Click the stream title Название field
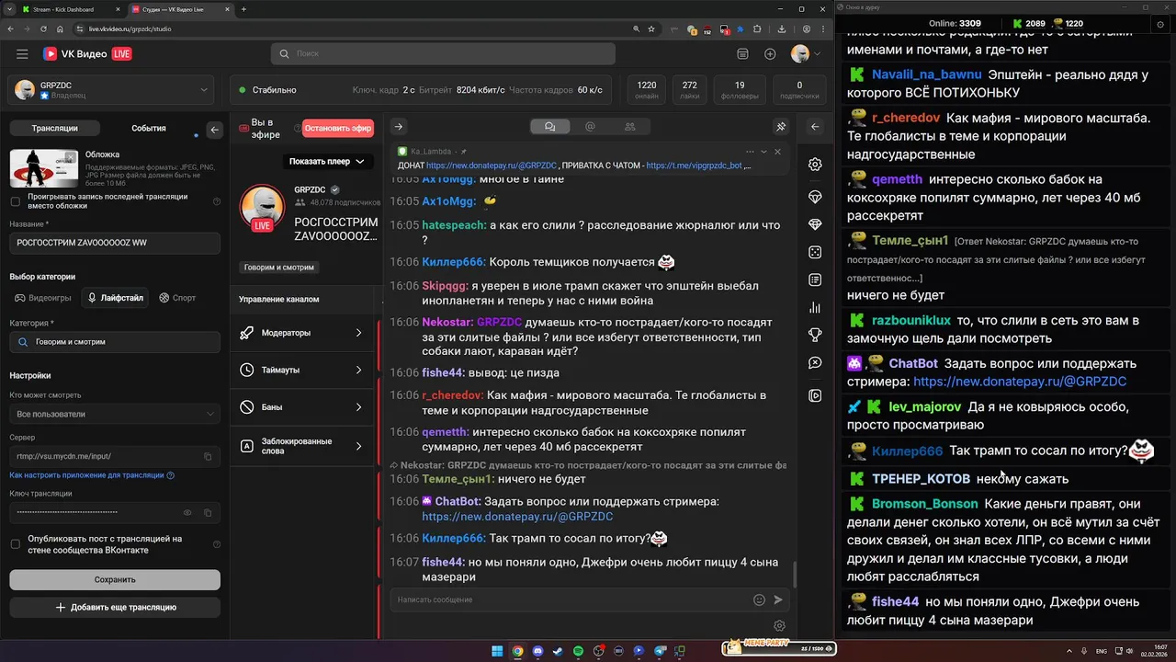This screenshot has height=662, width=1176. tap(115, 243)
